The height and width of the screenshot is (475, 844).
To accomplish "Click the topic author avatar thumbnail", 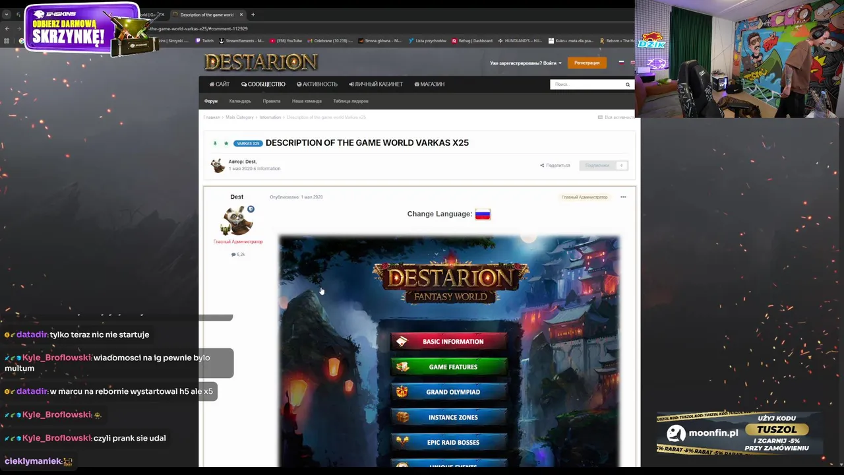I will coord(218,166).
